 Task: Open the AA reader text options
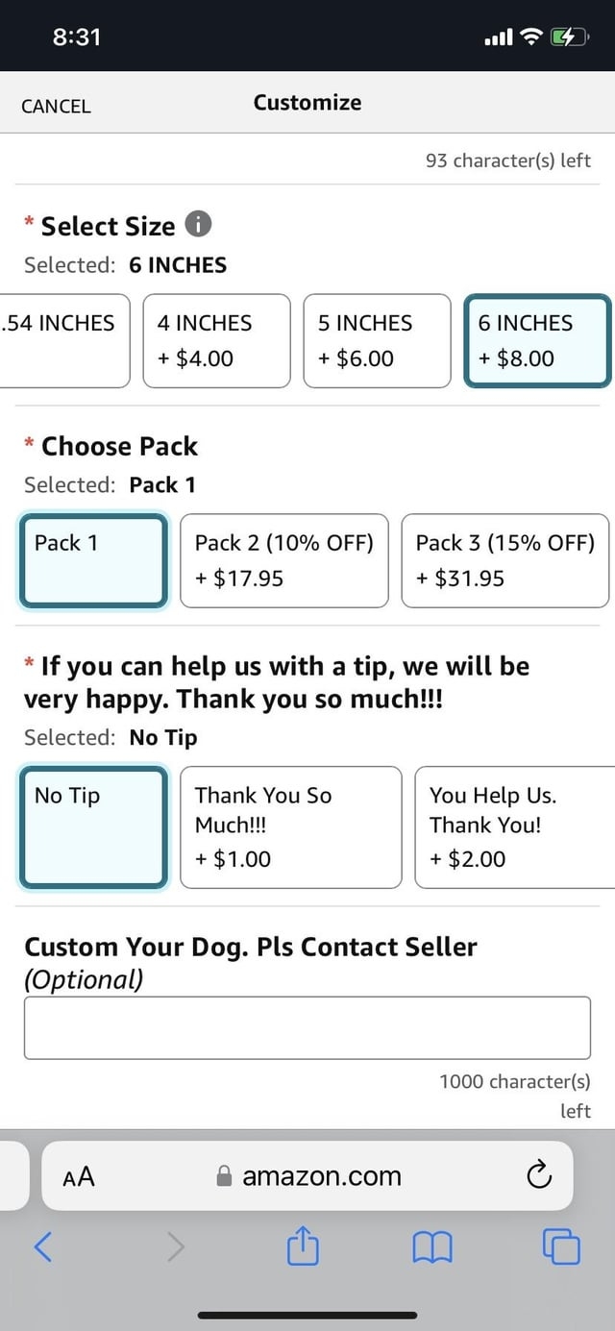click(79, 1175)
